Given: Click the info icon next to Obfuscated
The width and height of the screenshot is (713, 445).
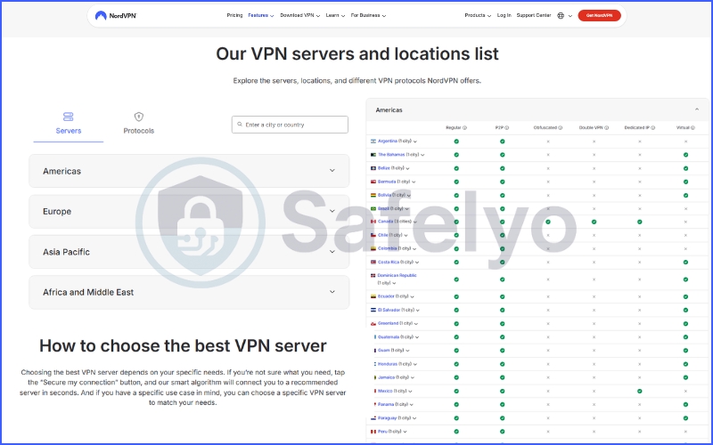Looking at the screenshot, I should point(561,128).
